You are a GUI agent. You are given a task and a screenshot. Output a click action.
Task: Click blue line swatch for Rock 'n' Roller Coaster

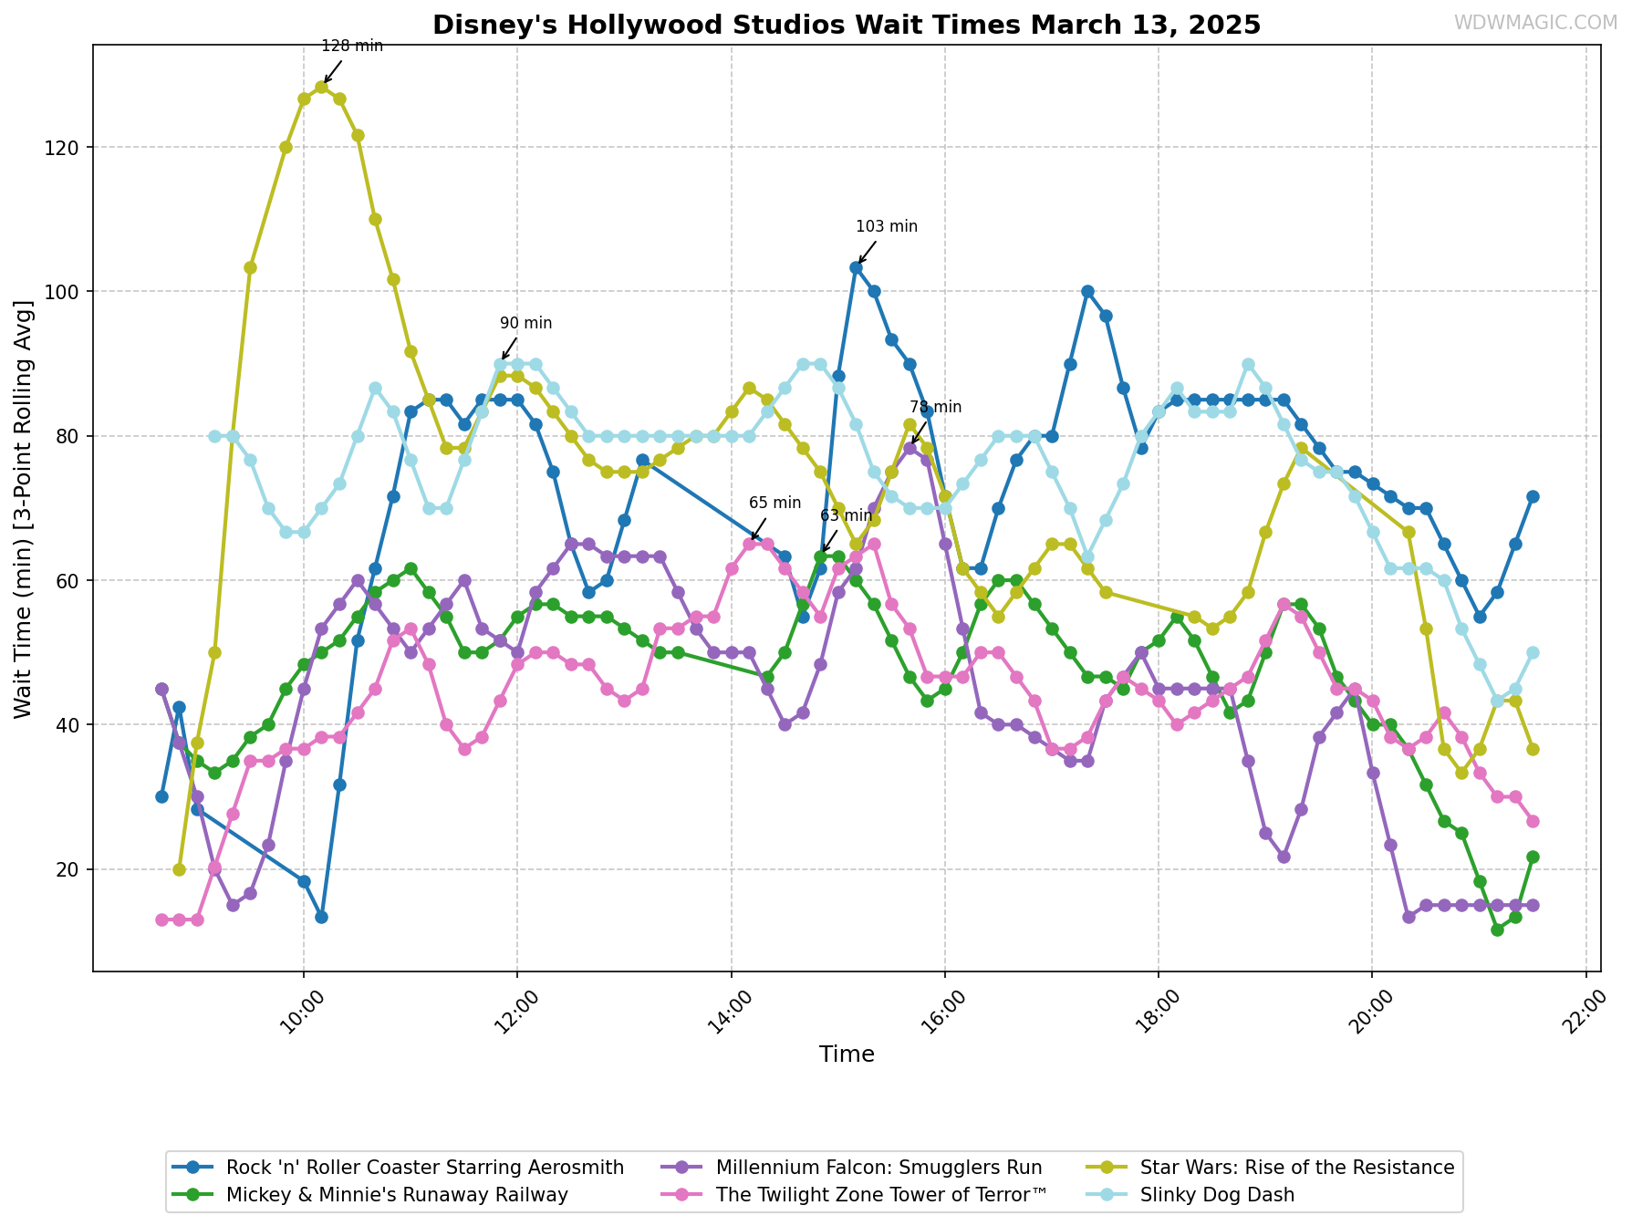click(192, 1168)
